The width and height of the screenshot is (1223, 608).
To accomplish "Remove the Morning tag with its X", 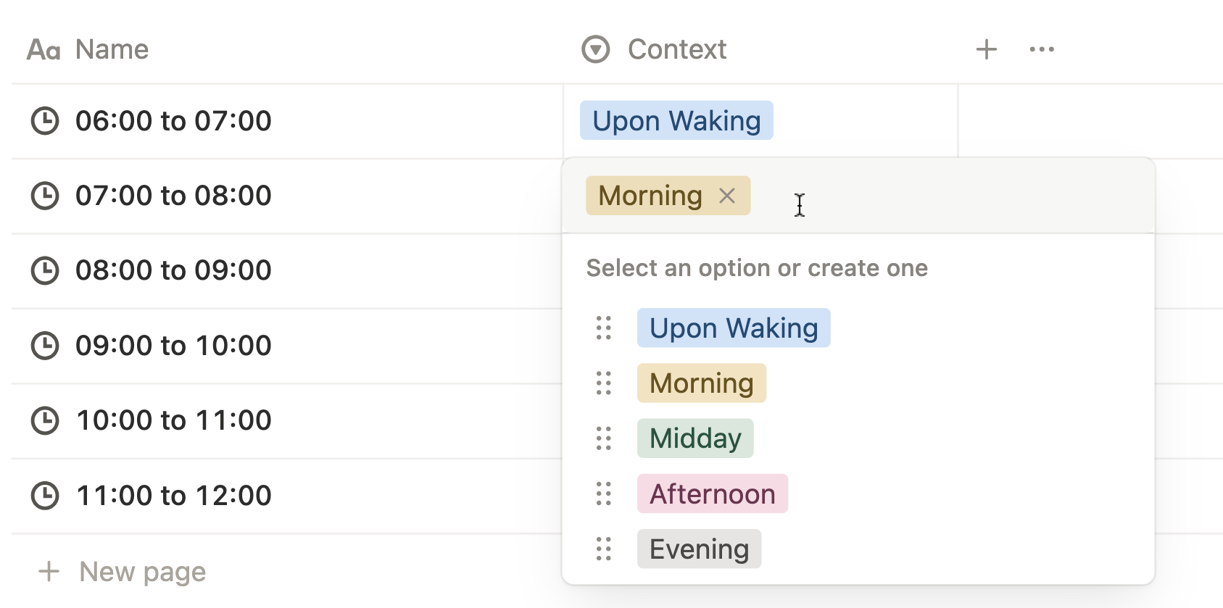I will click(727, 196).
